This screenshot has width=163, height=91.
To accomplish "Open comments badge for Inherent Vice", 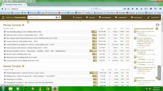I will click(94, 35).
